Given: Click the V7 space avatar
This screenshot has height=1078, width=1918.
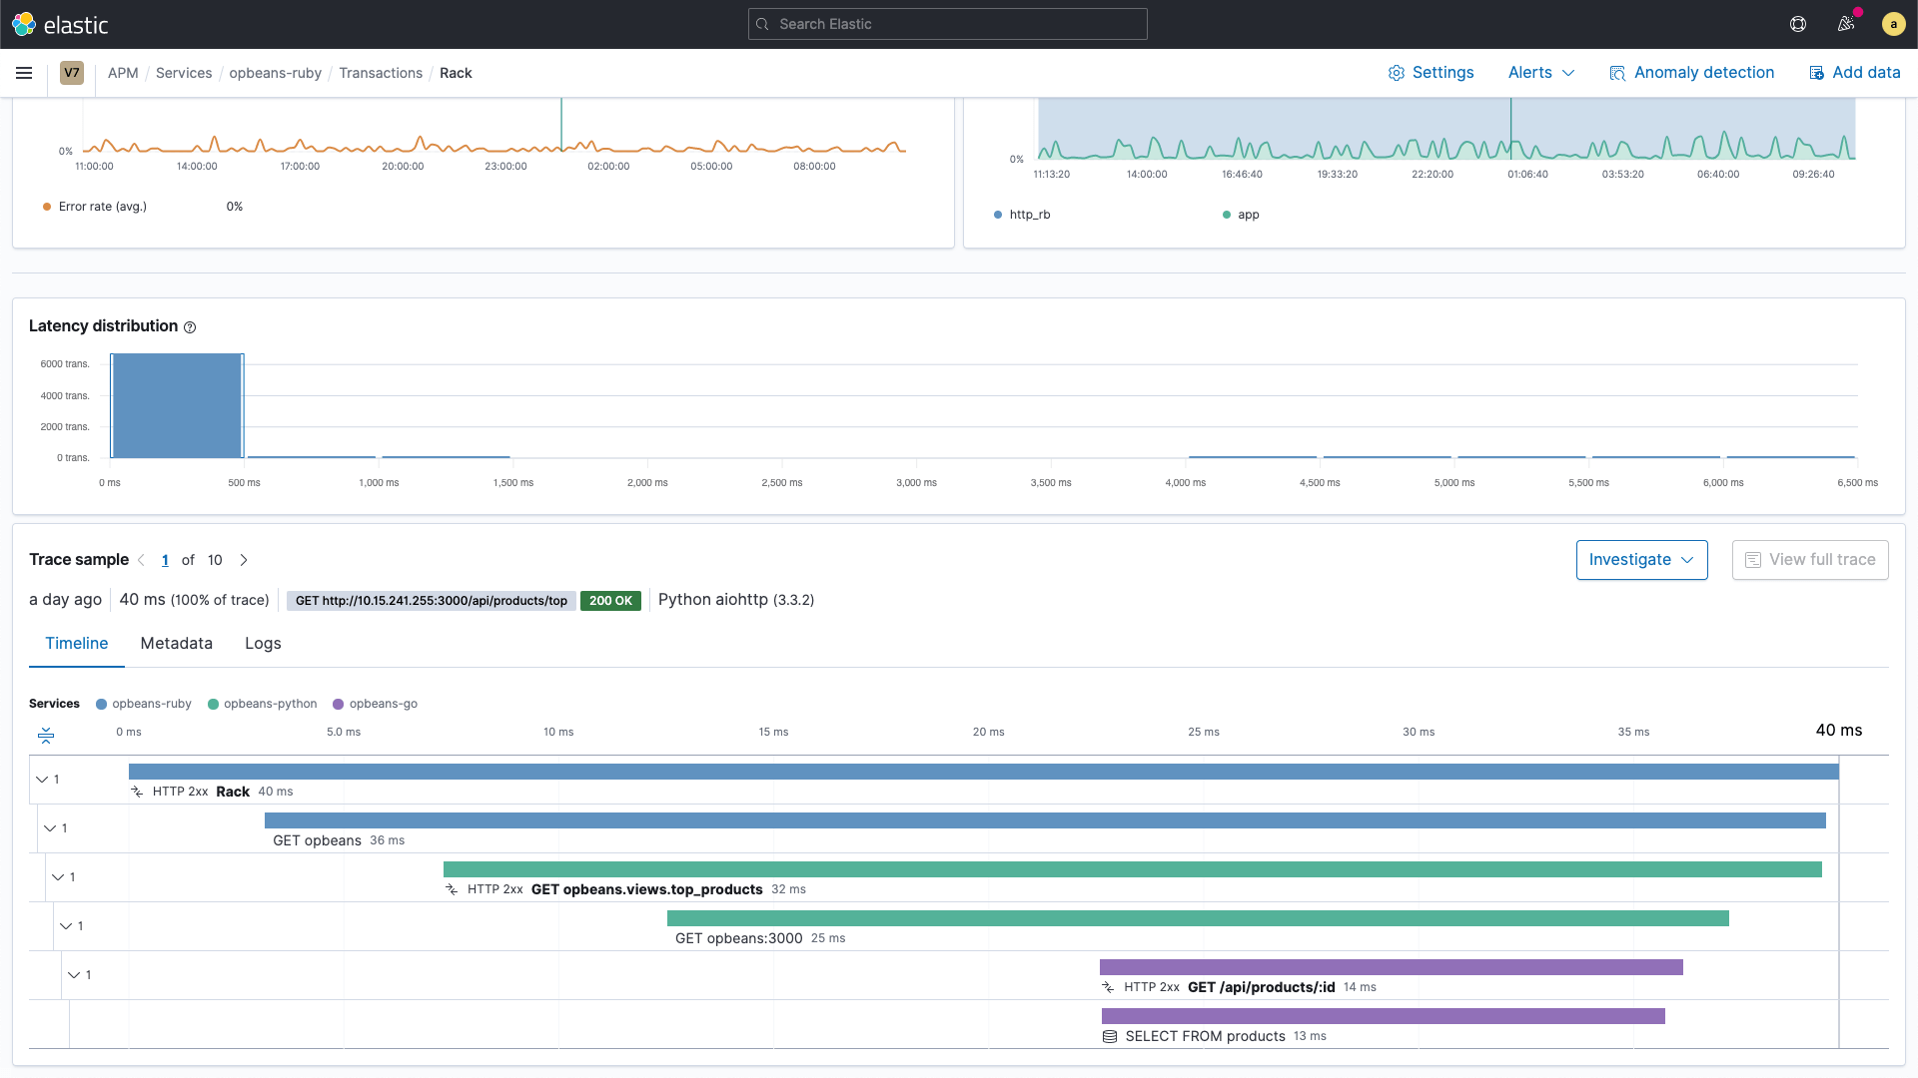Looking at the screenshot, I should pos(72,73).
